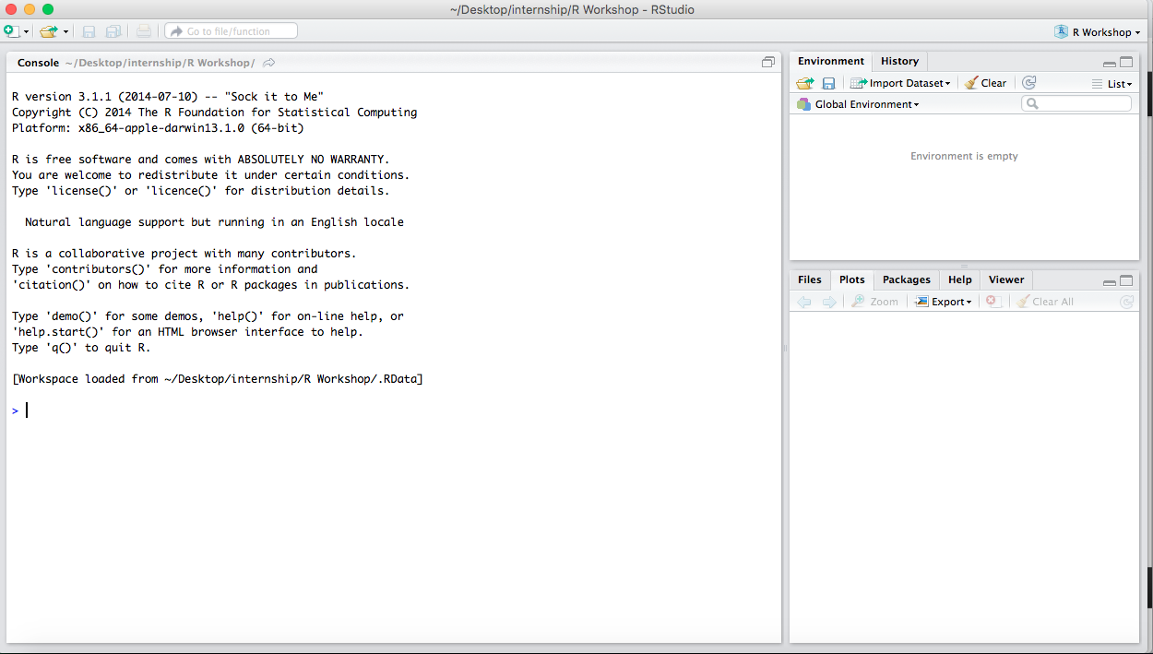The width and height of the screenshot is (1153, 654).
Task: Refresh the Environment pane
Action: point(1029,83)
